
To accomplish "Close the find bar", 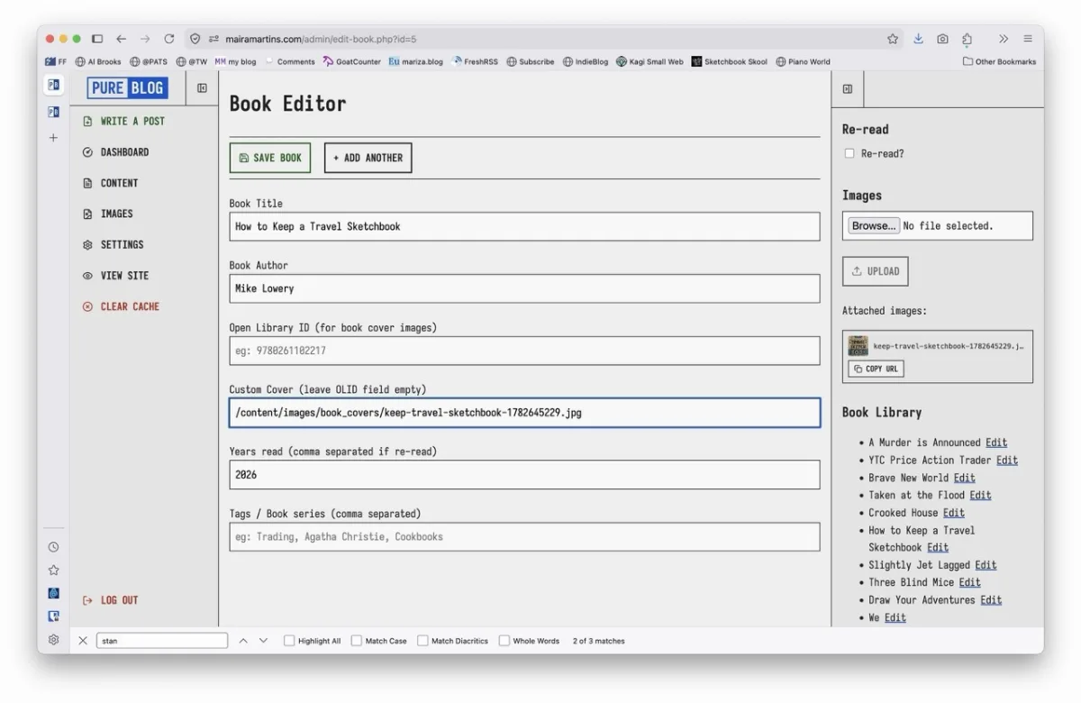I will 83,641.
